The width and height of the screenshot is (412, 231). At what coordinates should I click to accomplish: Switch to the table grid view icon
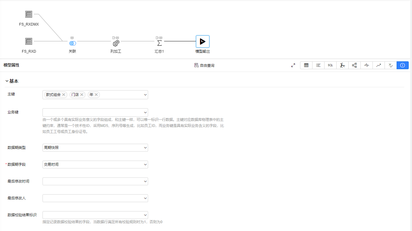tap(306, 65)
